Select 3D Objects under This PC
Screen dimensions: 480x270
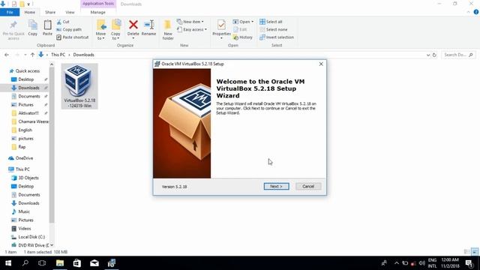click(x=28, y=178)
